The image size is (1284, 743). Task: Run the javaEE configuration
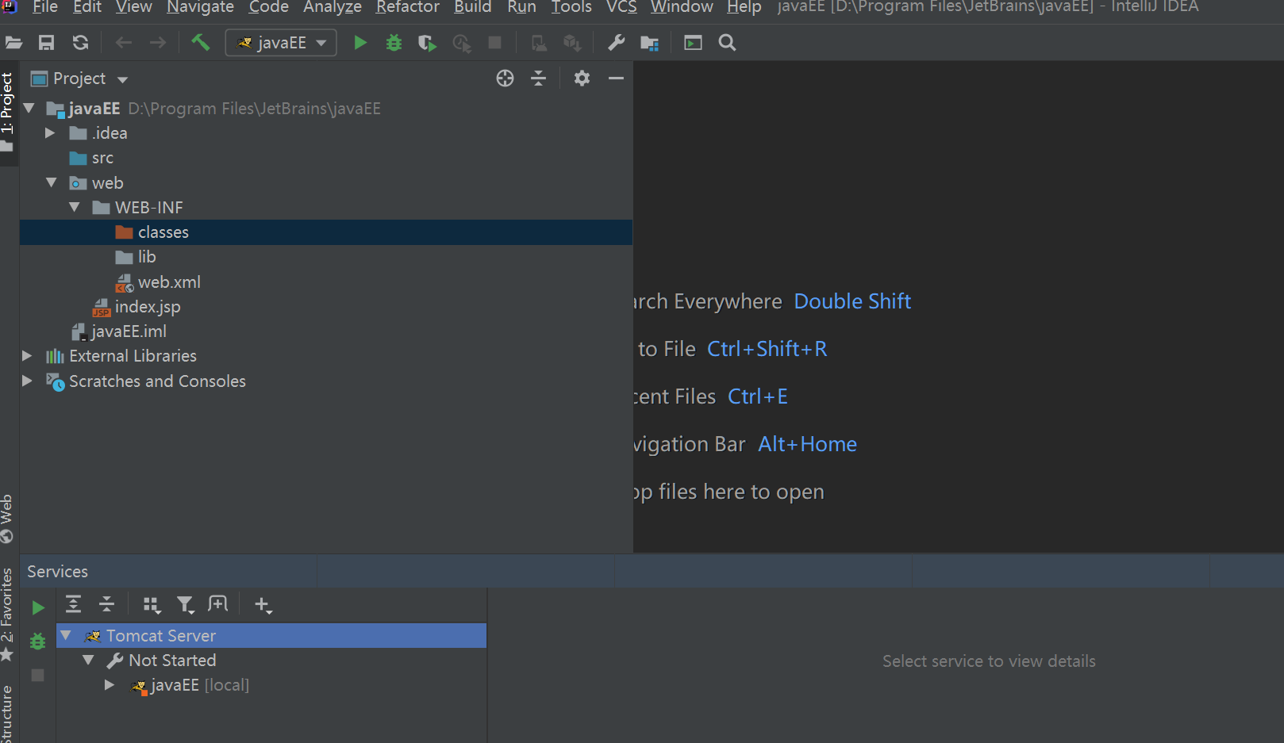359,42
